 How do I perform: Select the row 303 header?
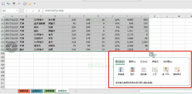point(3,53)
